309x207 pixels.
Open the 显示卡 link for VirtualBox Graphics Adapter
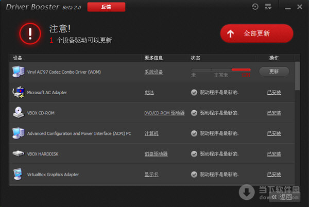coord(151,175)
